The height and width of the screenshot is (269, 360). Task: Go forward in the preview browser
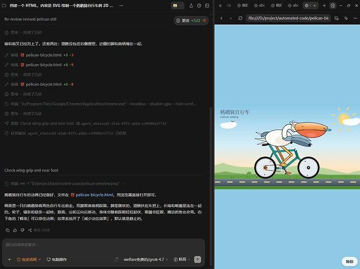click(x=231, y=18)
